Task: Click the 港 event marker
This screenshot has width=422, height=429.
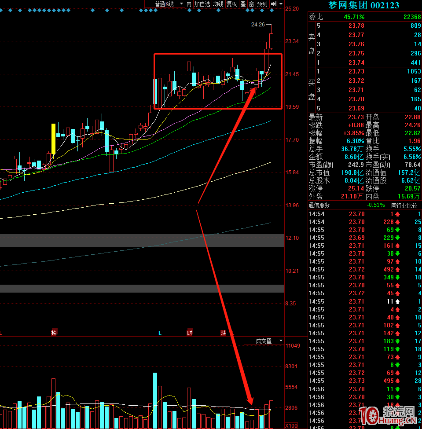Action: point(223,333)
